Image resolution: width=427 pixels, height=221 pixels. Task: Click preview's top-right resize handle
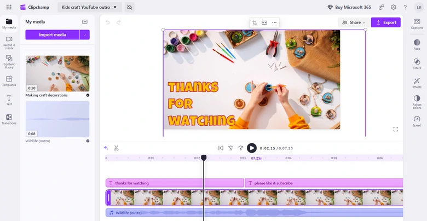(x=366, y=30)
